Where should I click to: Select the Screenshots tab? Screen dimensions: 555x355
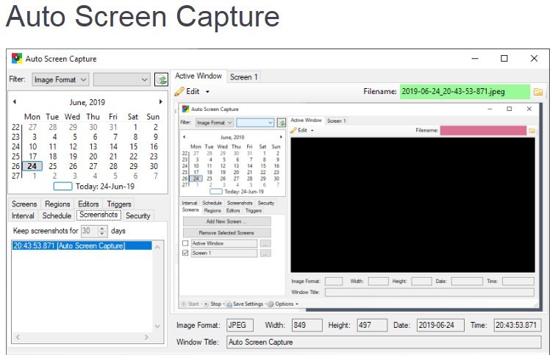click(x=99, y=215)
